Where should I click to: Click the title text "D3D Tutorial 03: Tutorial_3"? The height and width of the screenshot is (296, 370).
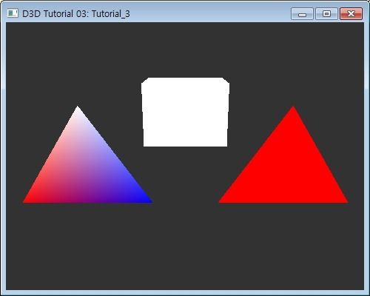coord(76,13)
